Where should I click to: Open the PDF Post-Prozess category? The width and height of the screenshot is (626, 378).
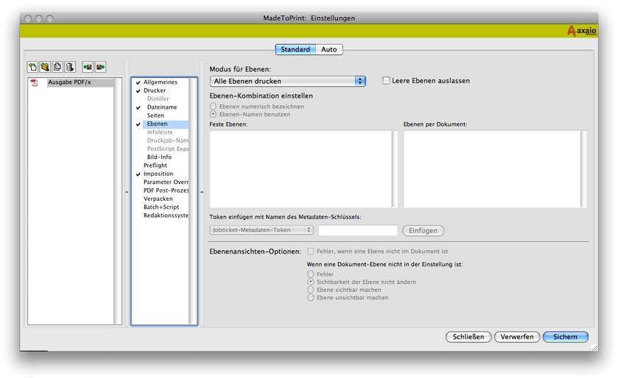click(x=166, y=190)
